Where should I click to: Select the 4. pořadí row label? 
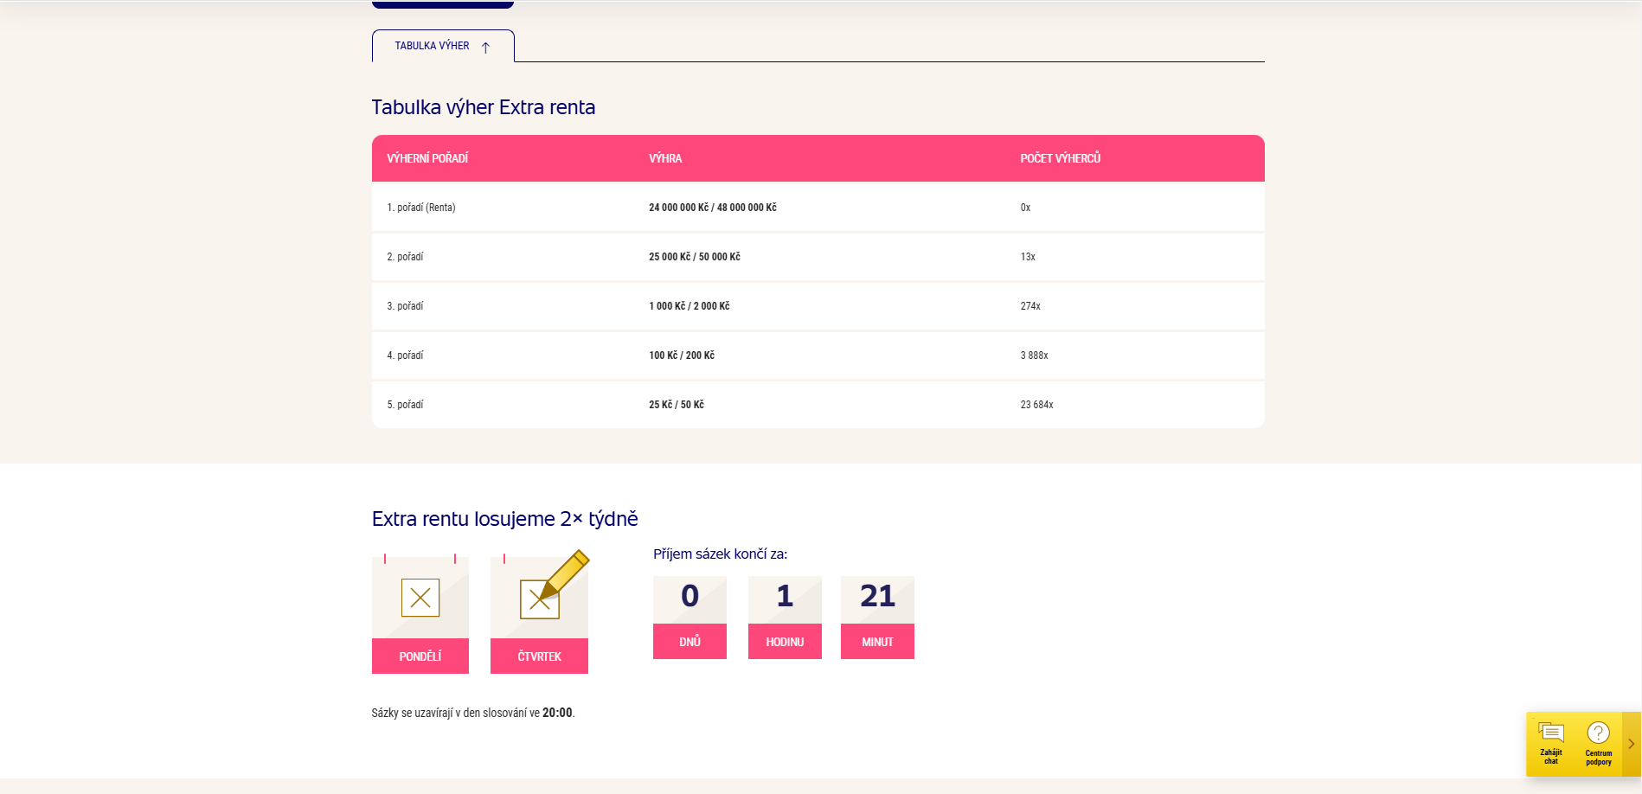point(405,355)
